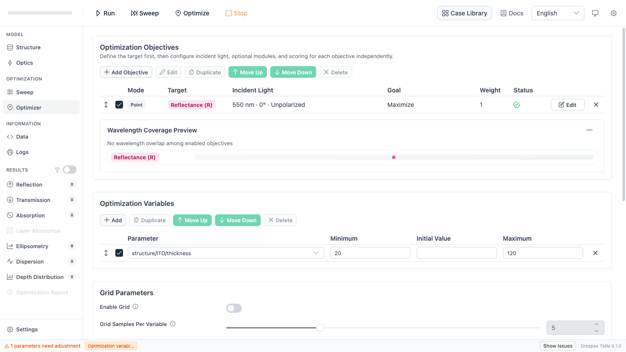Open the Structure page in sidebar
Image resolution: width=626 pixels, height=352 pixels.
(28, 48)
